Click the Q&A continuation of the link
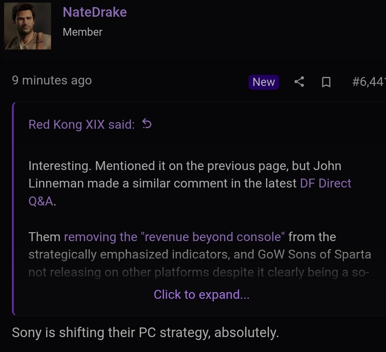The height and width of the screenshot is (352, 386). tap(41, 201)
